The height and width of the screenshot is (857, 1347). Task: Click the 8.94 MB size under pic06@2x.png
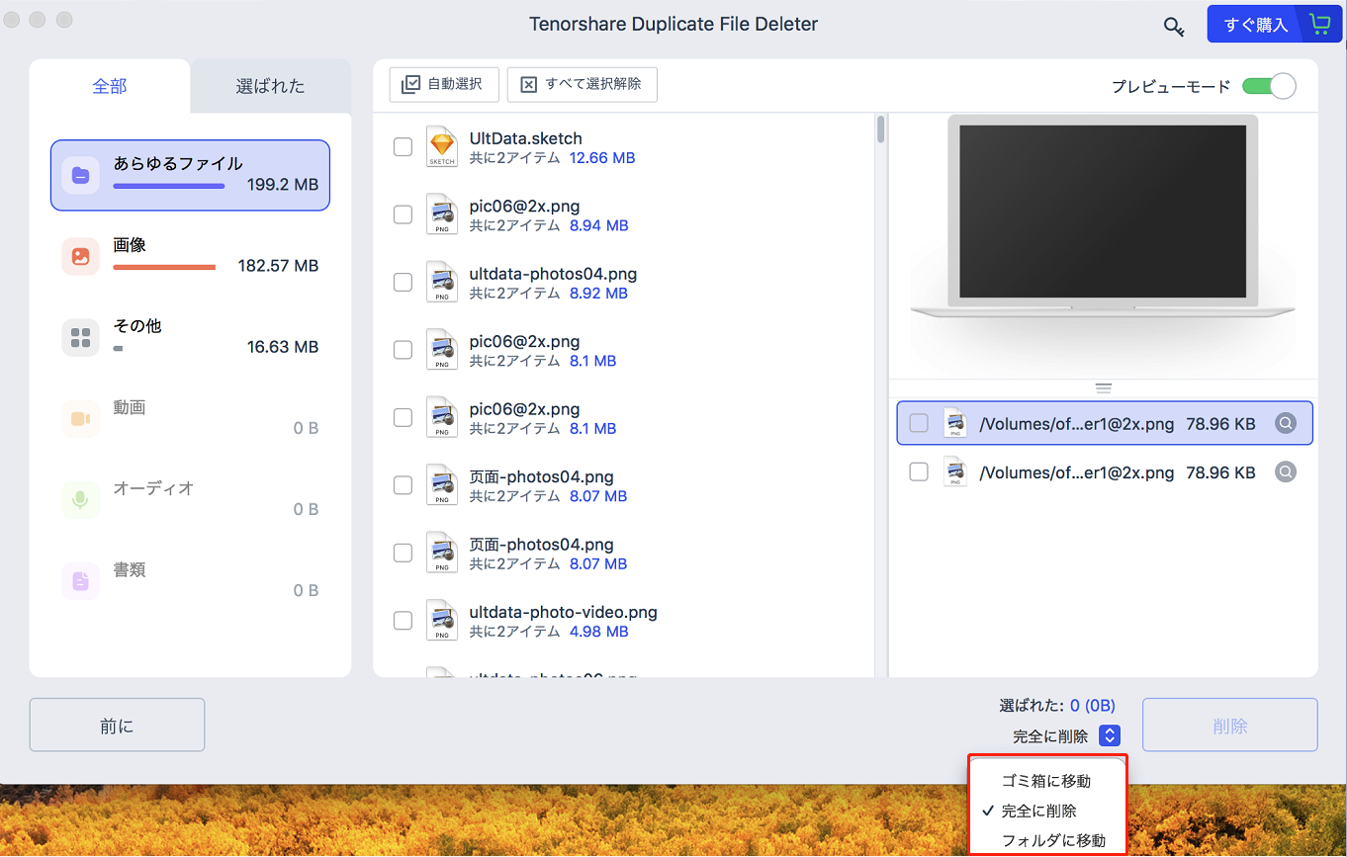[599, 225]
